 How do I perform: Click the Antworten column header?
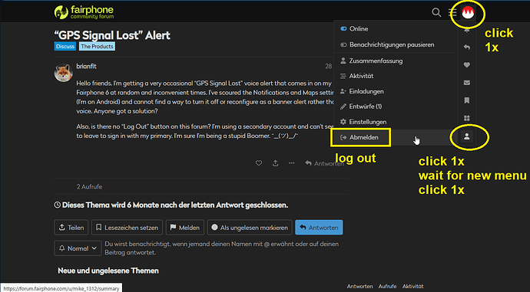tap(359, 287)
